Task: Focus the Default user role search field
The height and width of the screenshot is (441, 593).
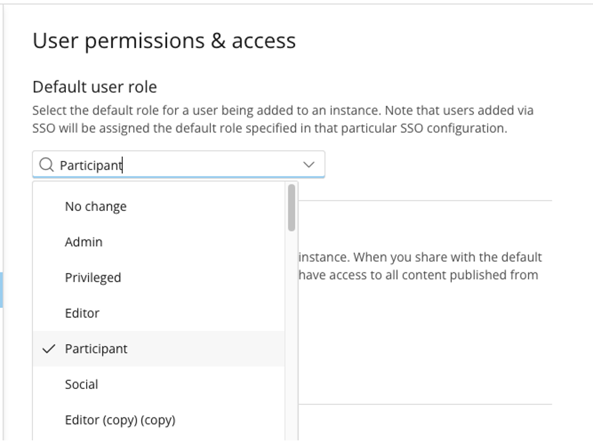Action: (x=179, y=165)
